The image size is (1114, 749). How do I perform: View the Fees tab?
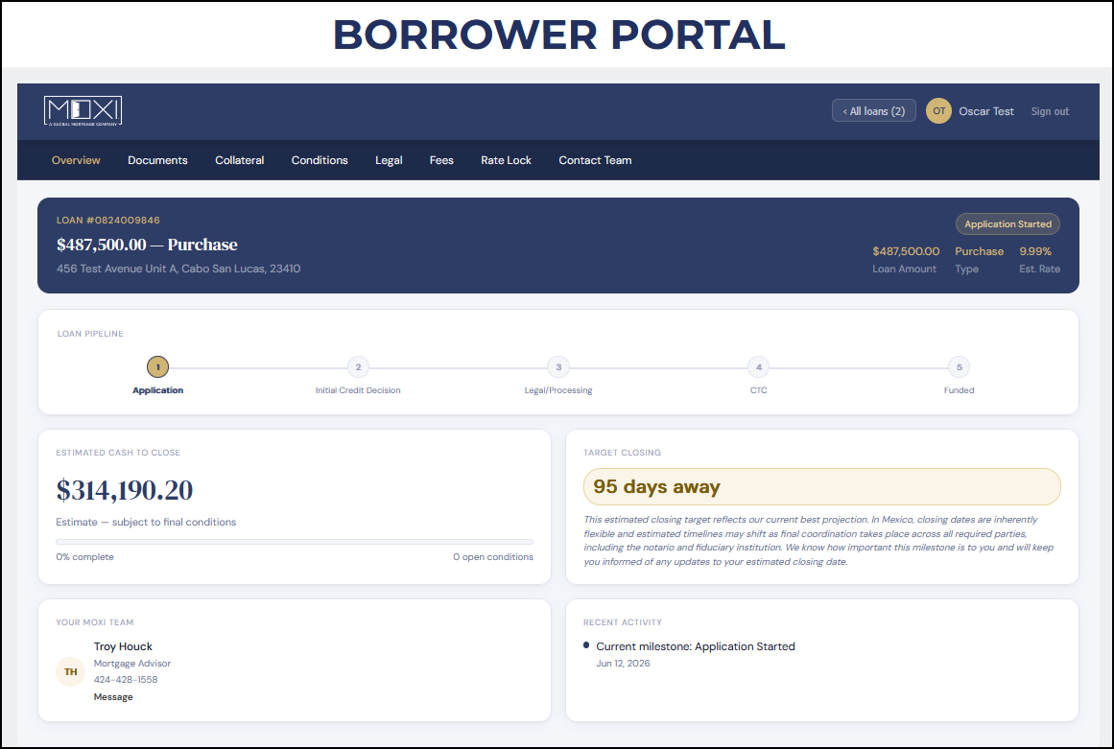coord(441,160)
